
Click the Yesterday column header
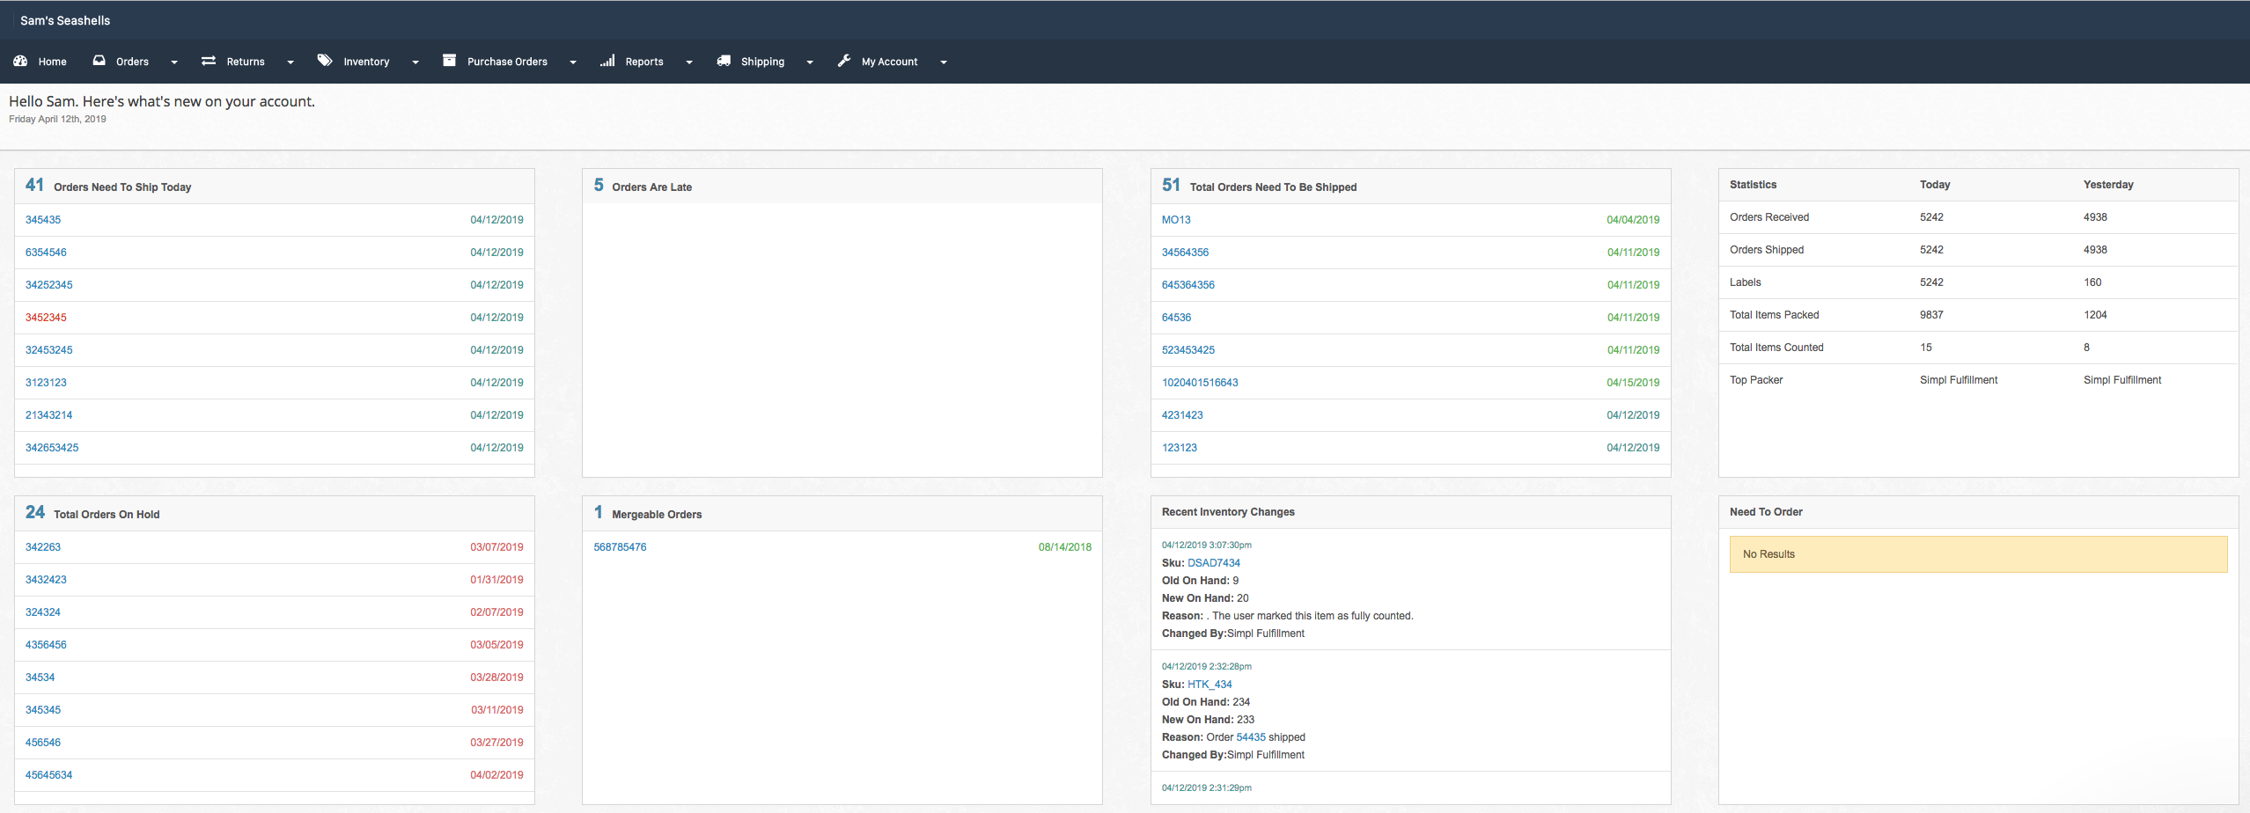pyautogui.click(x=2108, y=185)
